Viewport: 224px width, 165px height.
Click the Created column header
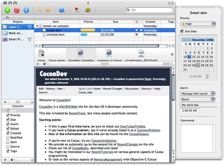coord(152,22)
